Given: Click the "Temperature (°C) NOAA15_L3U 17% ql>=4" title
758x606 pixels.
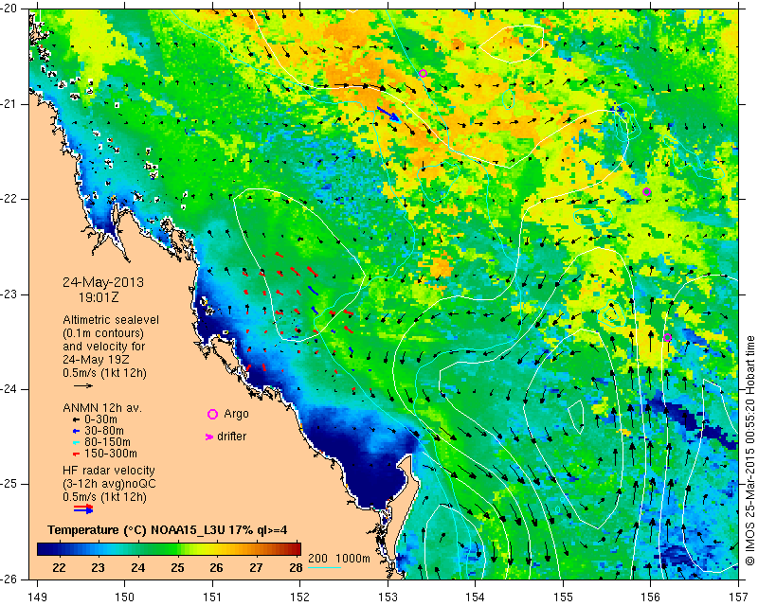Looking at the screenshot, I should tap(168, 530).
